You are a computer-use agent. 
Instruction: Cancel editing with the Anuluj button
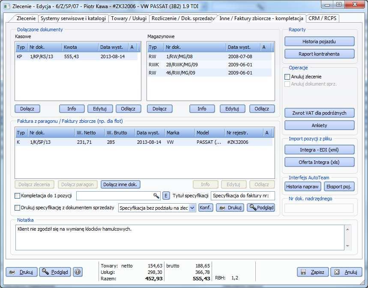pyautogui.click(x=347, y=272)
